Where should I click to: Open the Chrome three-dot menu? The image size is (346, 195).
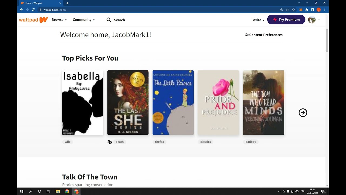point(325,10)
